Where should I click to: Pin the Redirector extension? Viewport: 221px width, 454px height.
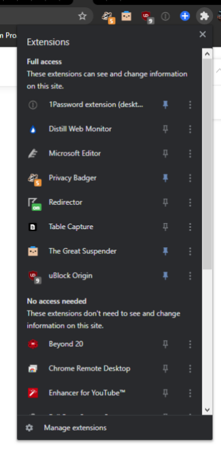tap(165, 202)
